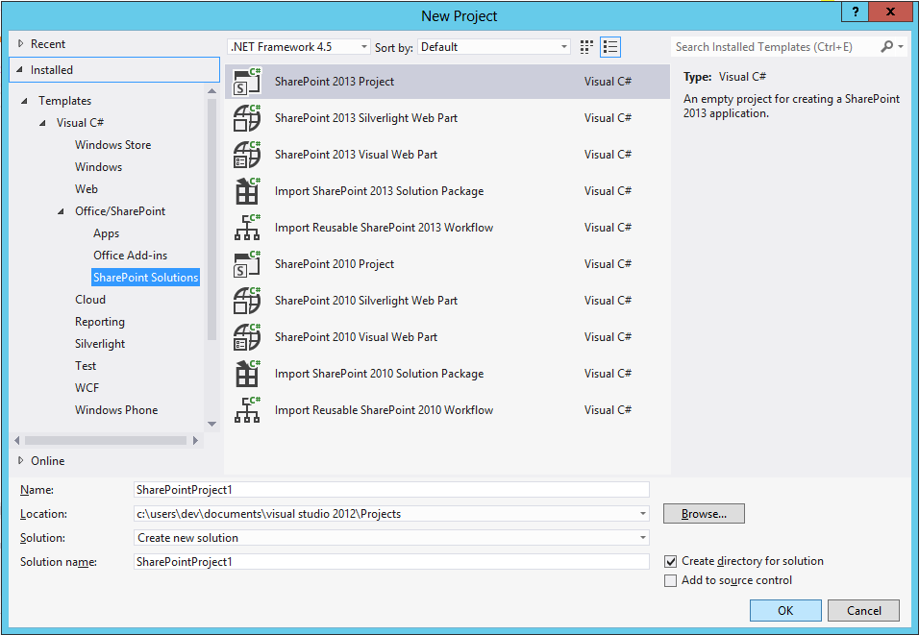Image resolution: width=919 pixels, height=635 pixels.
Task: Select the Reporting template category
Action: point(100,322)
